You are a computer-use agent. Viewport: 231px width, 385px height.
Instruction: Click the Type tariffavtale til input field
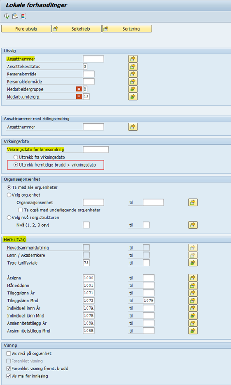click(x=147, y=263)
